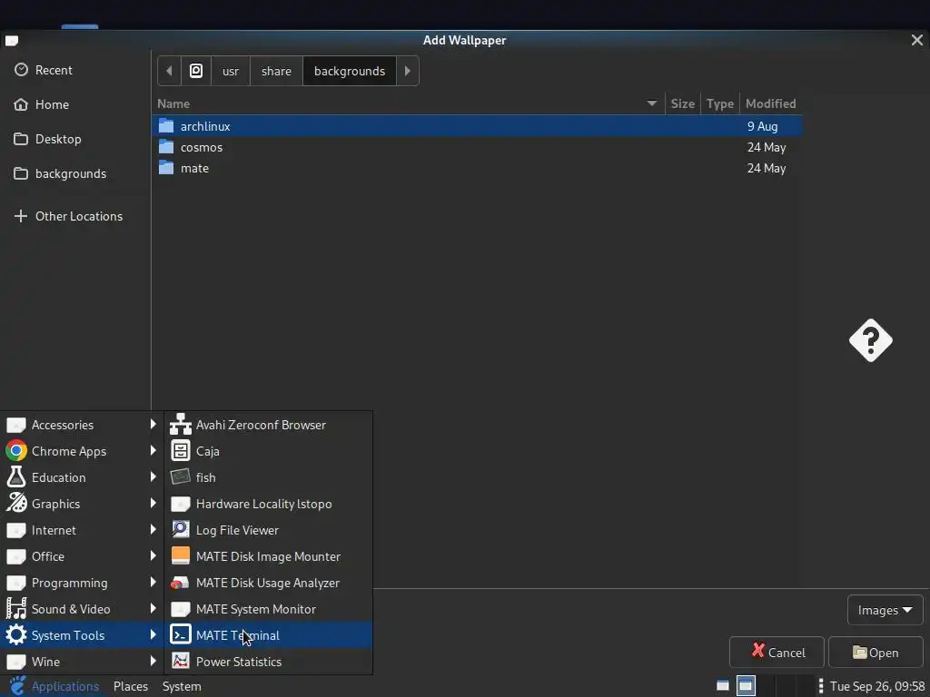Open the Recent sidebar location

[x=76, y=70]
